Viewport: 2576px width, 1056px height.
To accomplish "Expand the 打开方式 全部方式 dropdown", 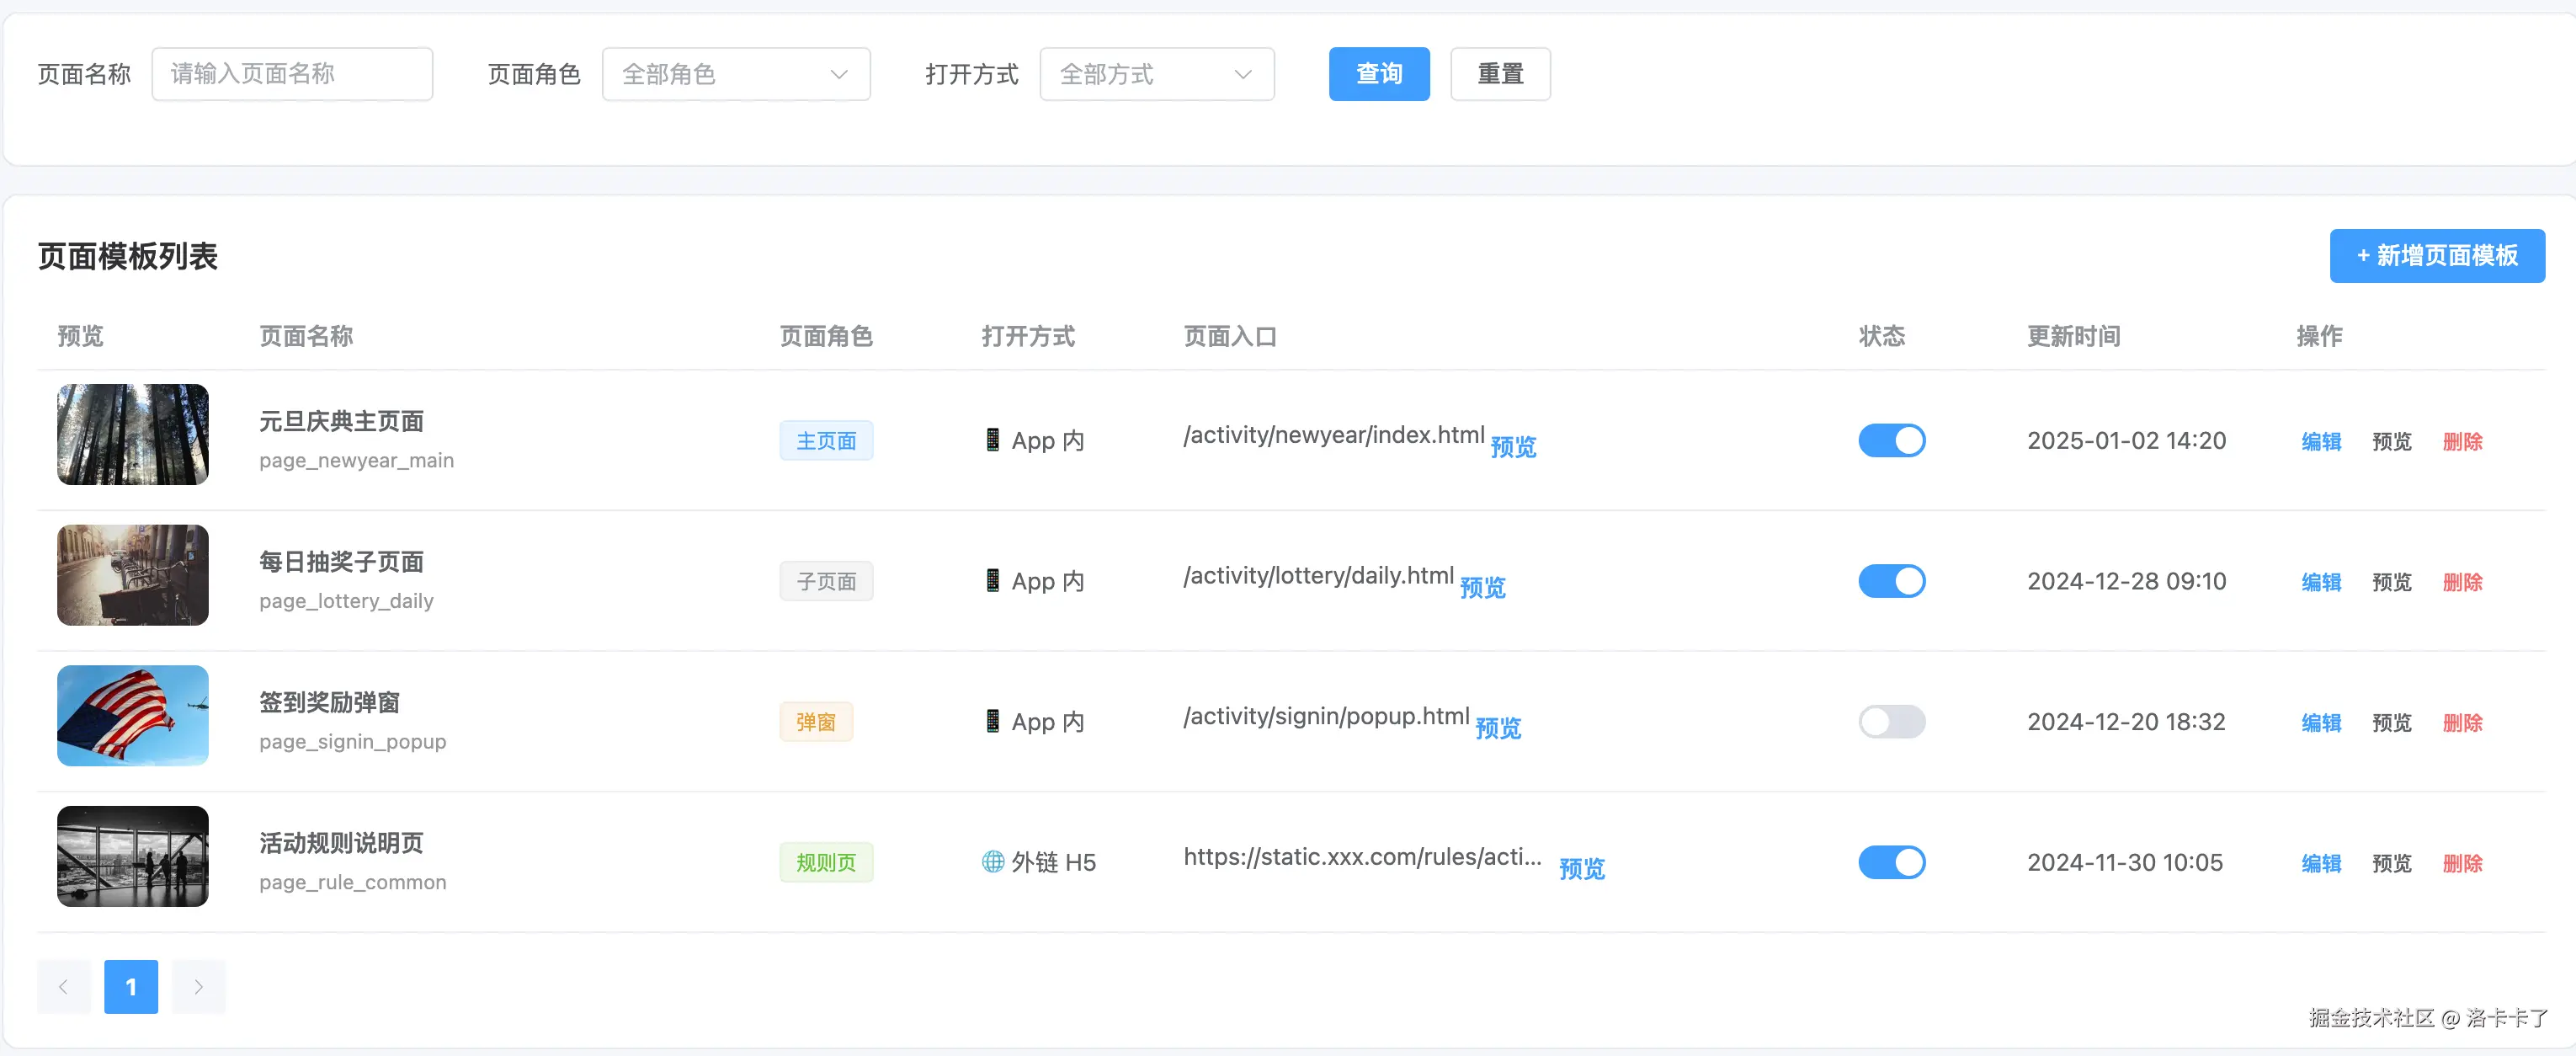I will 1156,74.
